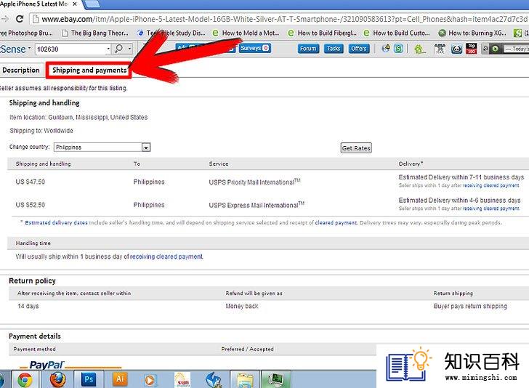The height and width of the screenshot is (388, 529).
Task: Open How to: Burning XG... bookmark
Action: (472, 33)
